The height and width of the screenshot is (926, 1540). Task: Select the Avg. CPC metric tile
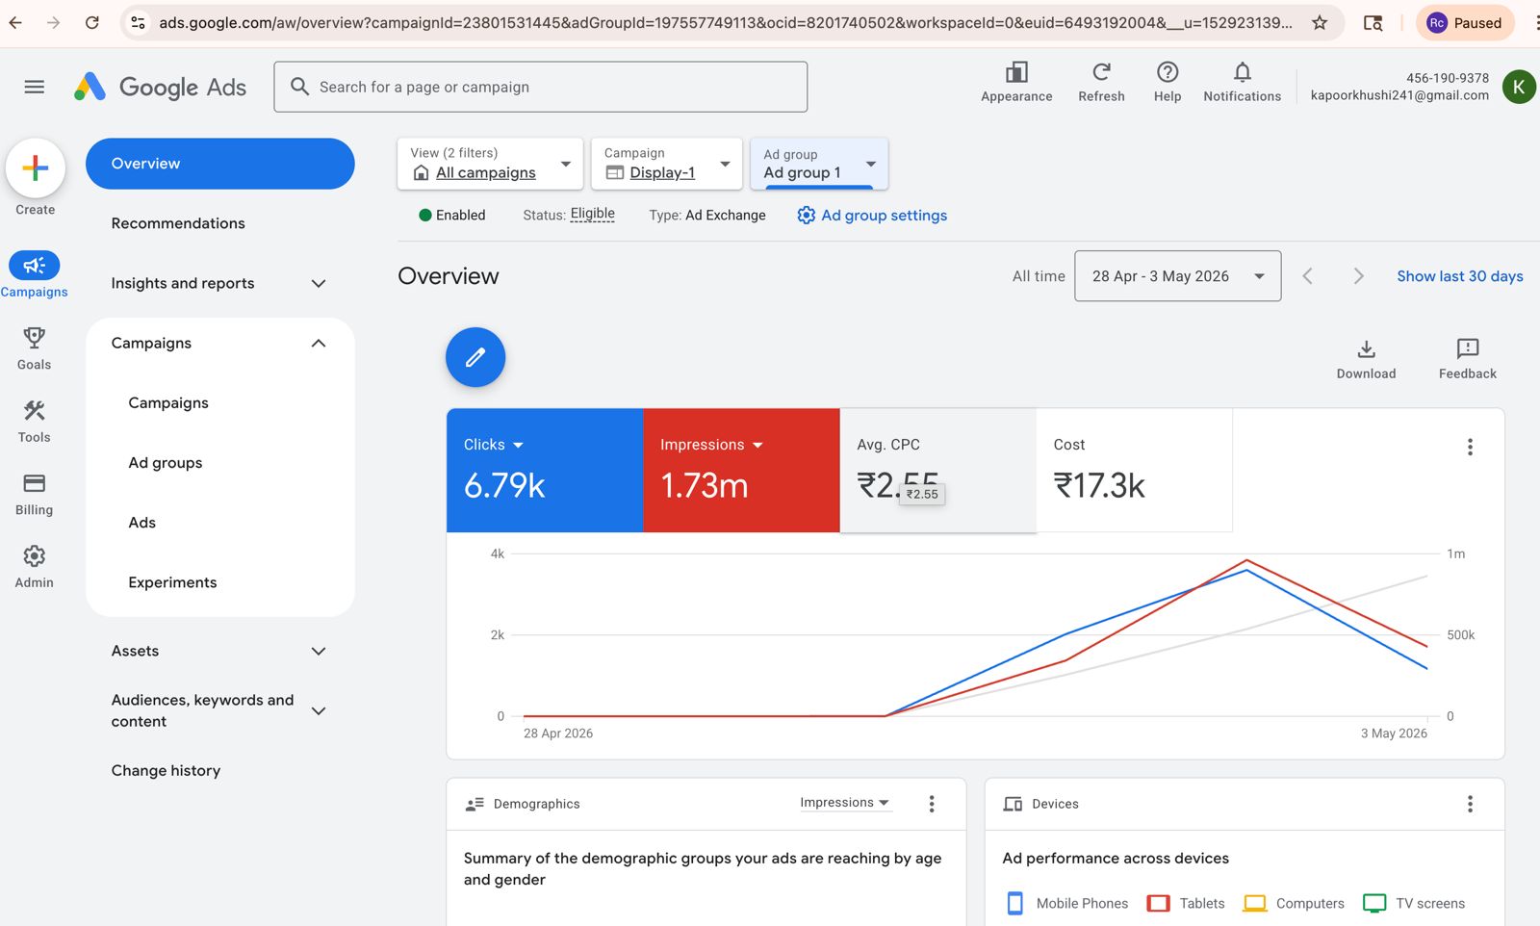938,471
